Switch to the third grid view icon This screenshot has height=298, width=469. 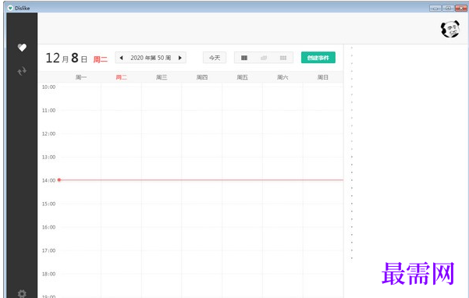point(283,58)
